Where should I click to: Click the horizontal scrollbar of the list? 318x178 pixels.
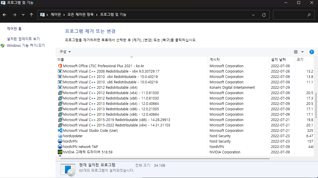165,159
